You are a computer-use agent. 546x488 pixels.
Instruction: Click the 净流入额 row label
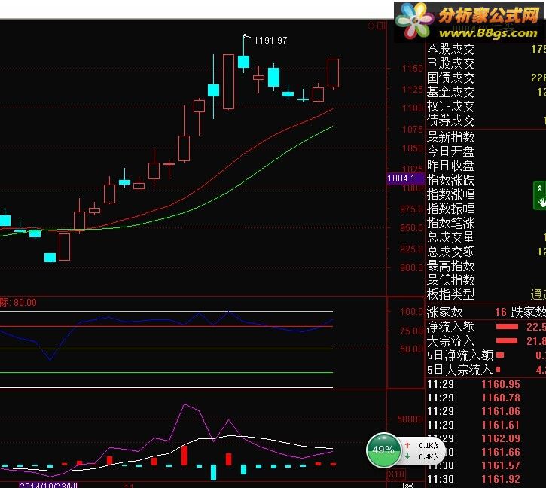click(x=450, y=327)
